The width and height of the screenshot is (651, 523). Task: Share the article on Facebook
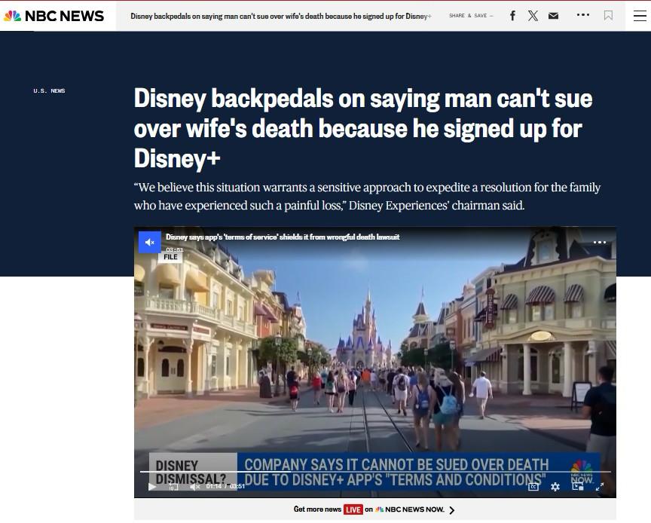tap(512, 16)
